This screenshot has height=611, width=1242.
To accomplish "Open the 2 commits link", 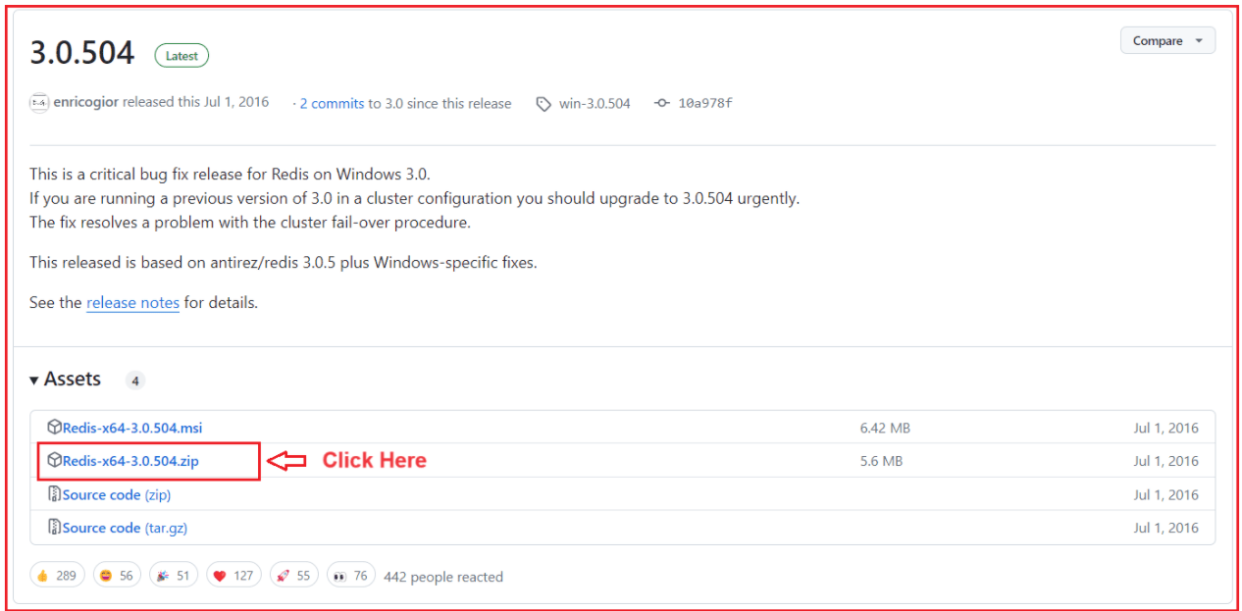I will (x=332, y=102).
